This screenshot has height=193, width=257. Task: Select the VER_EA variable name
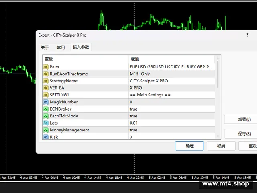click(57, 88)
